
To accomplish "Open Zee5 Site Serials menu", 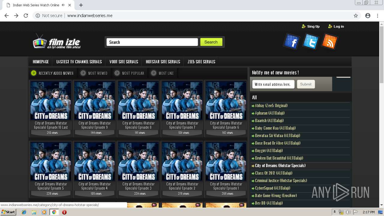I will point(201,62).
